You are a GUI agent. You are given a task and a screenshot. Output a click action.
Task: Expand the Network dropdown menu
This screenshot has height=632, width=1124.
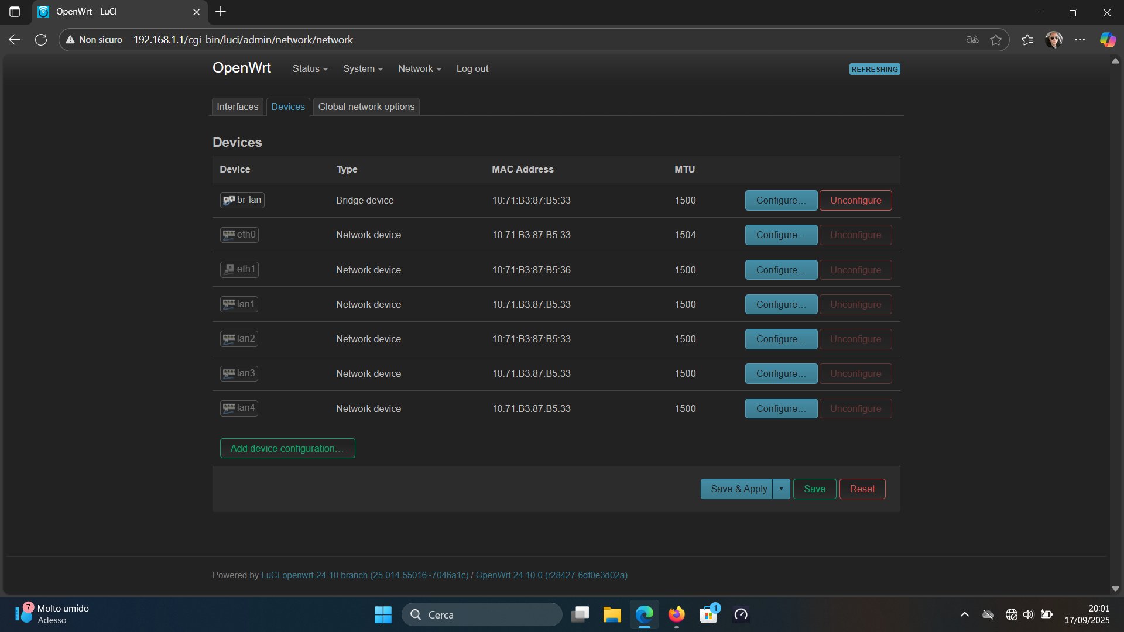(x=419, y=69)
